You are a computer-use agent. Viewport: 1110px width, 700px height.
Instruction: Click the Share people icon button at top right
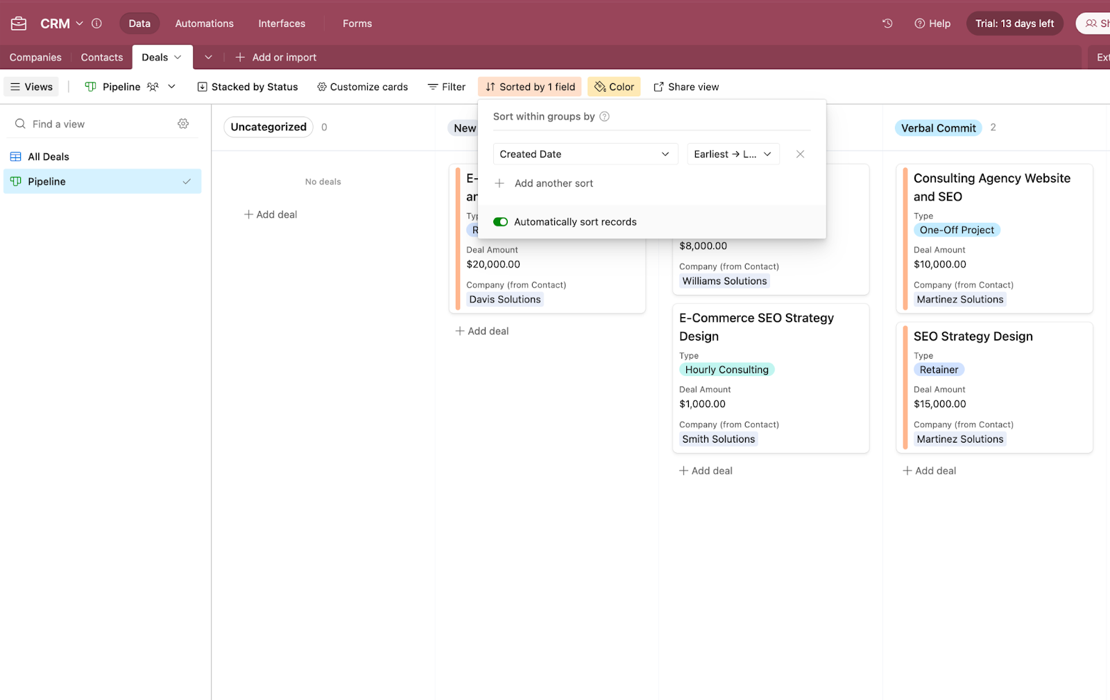point(1093,24)
